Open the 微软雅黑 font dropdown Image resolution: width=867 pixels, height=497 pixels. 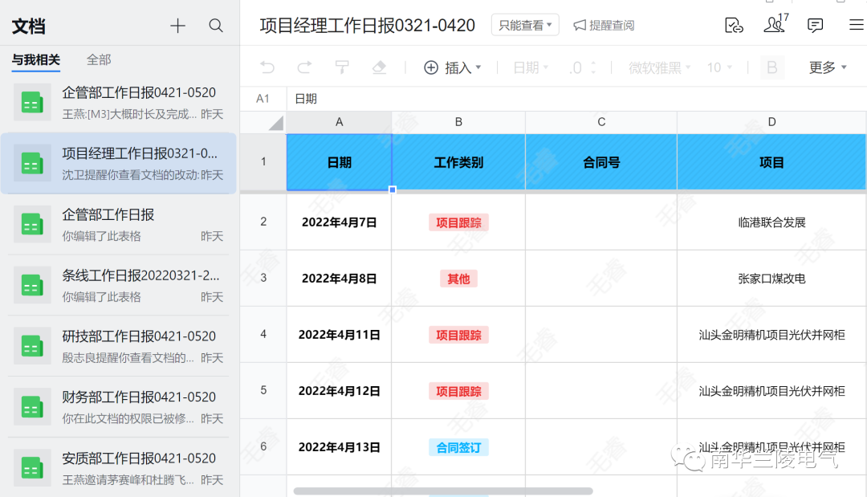pyautogui.click(x=660, y=68)
